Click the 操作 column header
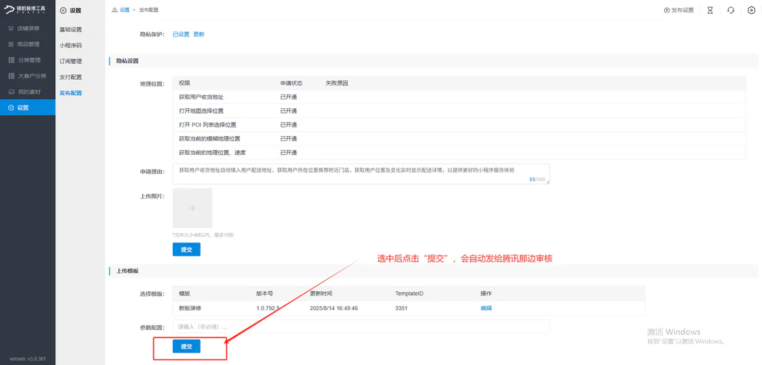This screenshot has width=762, height=365. click(x=486, y=294)
